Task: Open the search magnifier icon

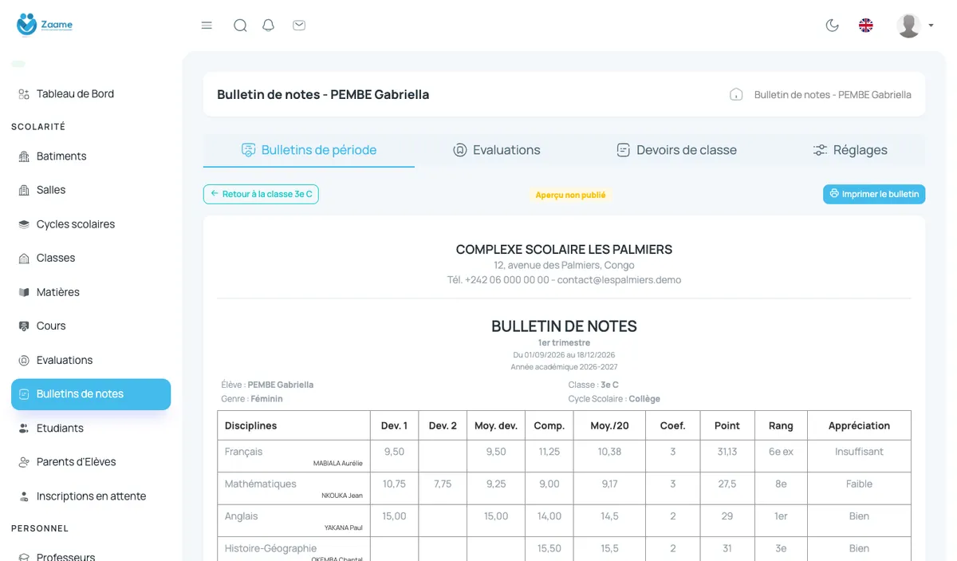Action: click(240, 26)
